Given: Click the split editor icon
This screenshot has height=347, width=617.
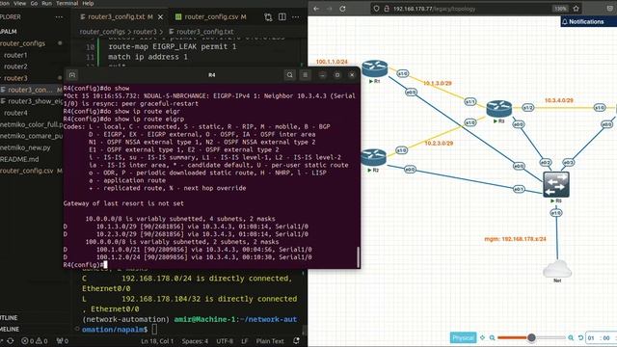Looking at the screenshot, I should click(282, 17).
